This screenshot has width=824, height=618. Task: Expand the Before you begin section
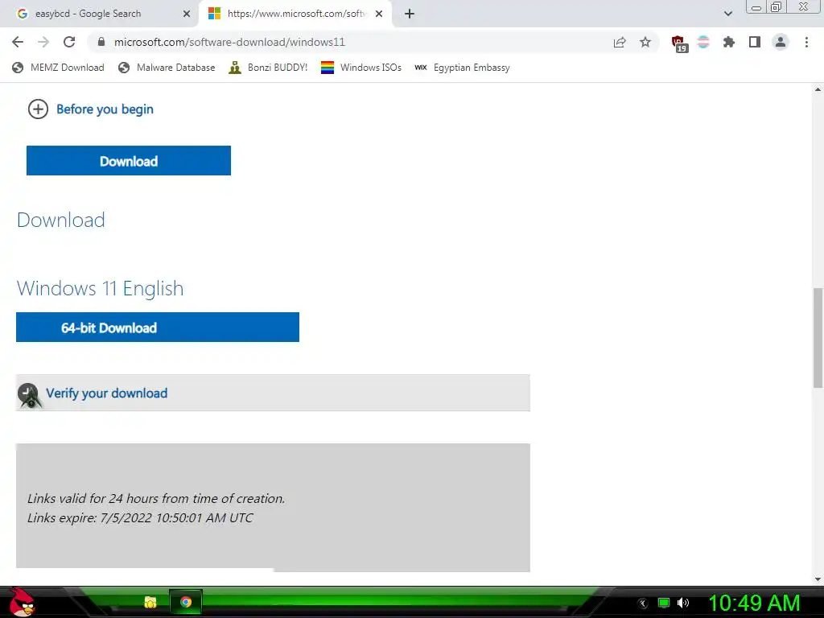pos(90,109)
